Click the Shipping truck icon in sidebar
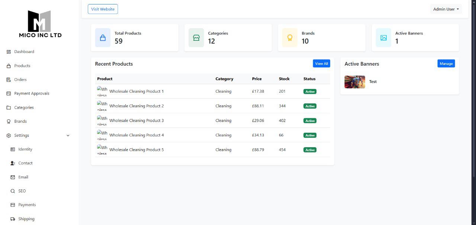The width and height of the screenshot is (476, 225). (13, 219)
